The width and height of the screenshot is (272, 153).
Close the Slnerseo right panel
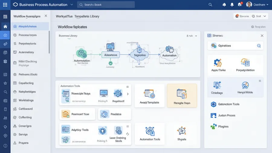(262, 36)
